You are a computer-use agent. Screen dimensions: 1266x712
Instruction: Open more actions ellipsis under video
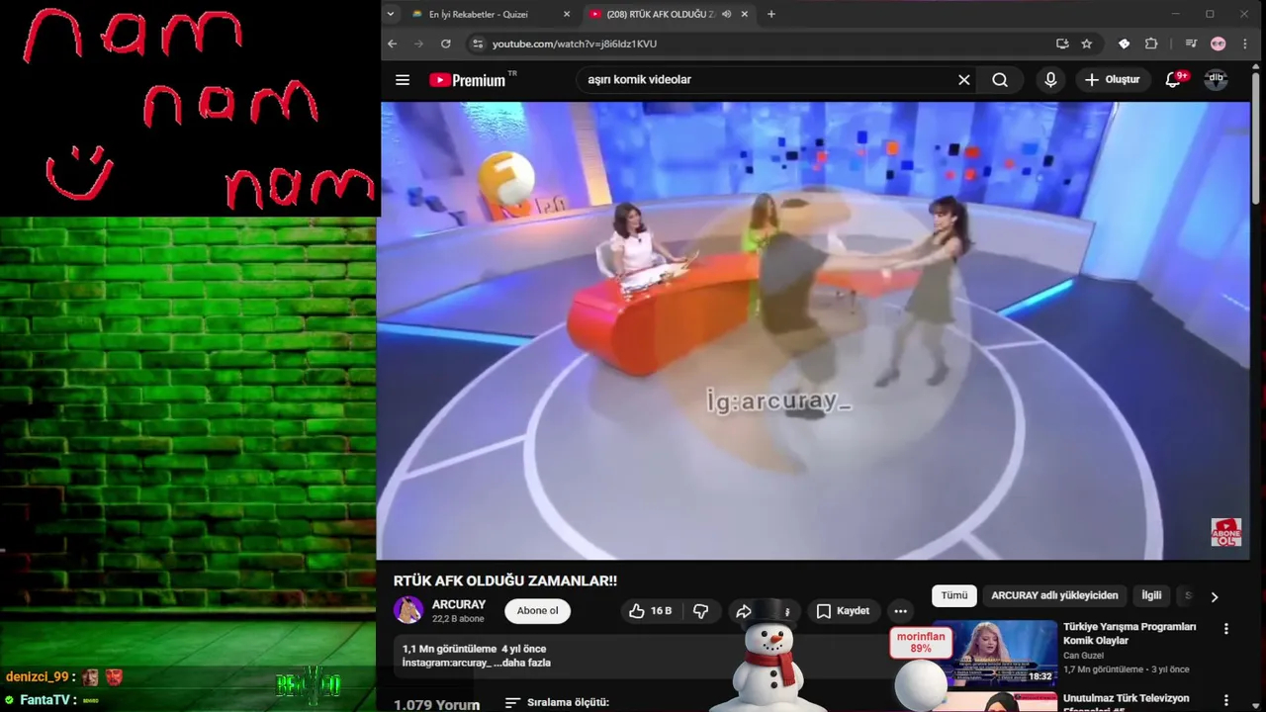point(900,611)
